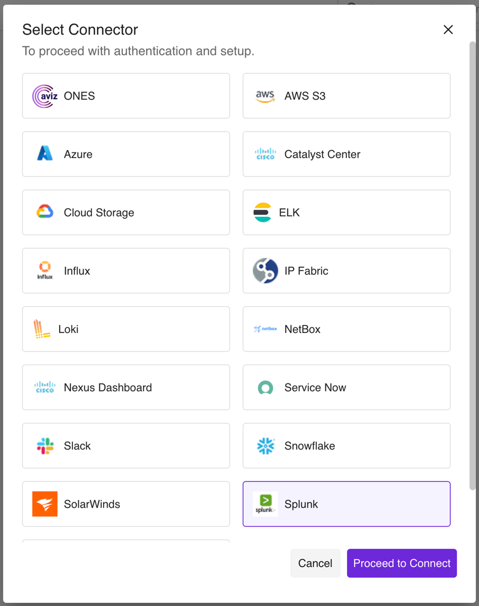Click the Aviz ONES logo icon
479x606 pixels.
(45, 96)
